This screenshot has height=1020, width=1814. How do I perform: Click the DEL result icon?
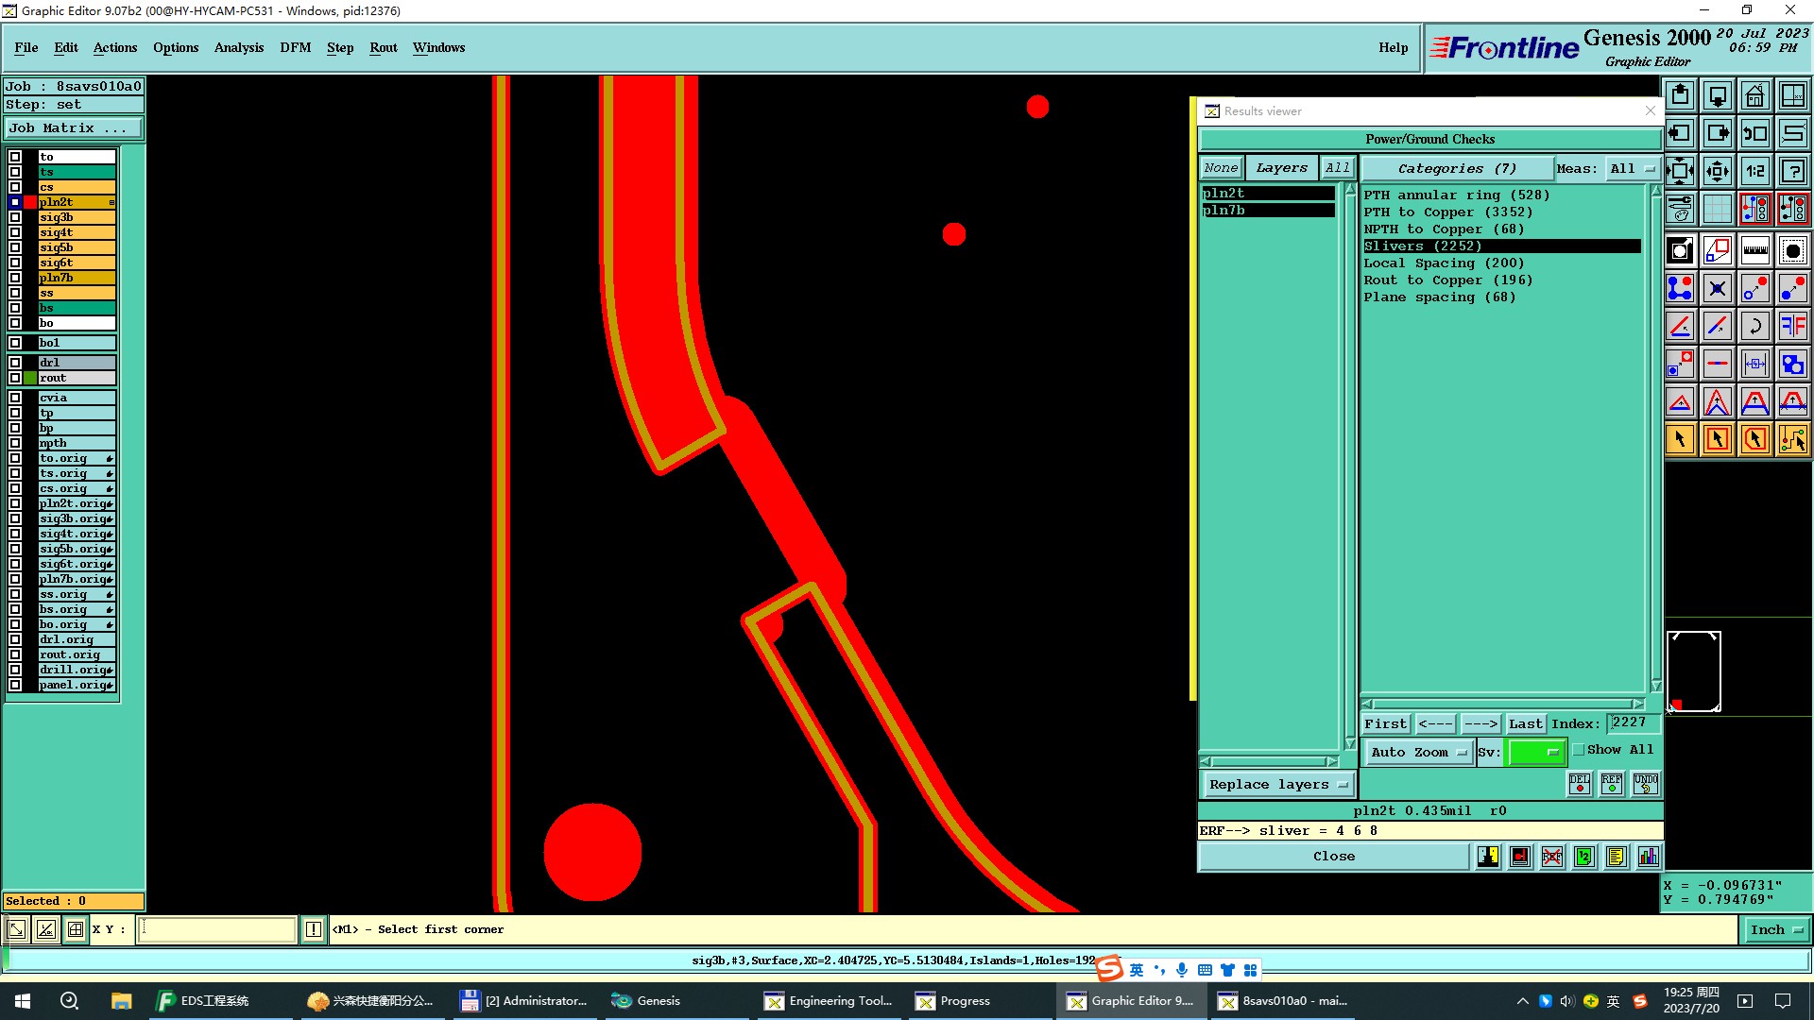[1580, 783]
